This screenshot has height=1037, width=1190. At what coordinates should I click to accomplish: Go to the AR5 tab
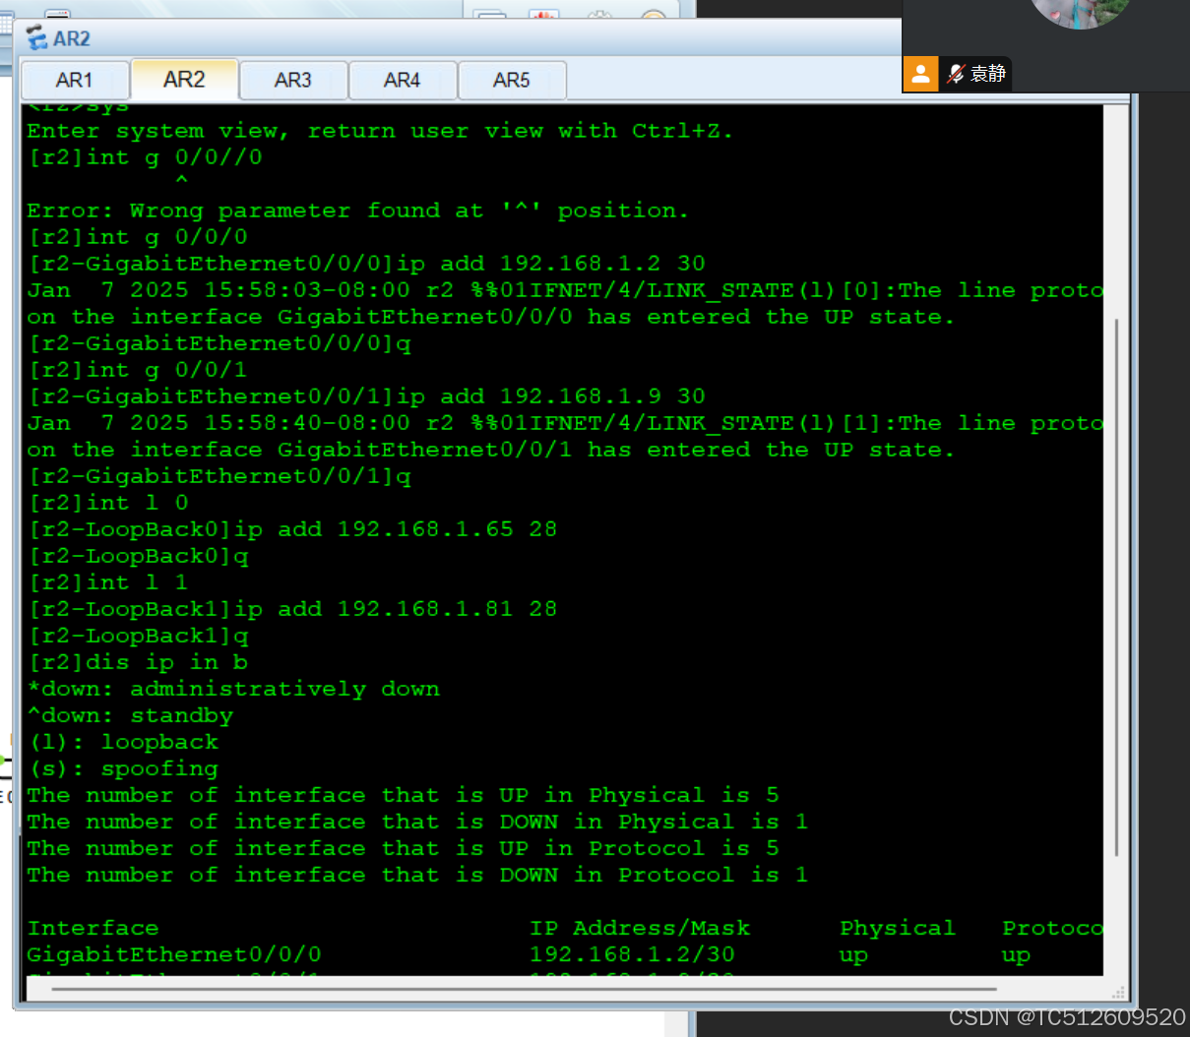point(512,80)
